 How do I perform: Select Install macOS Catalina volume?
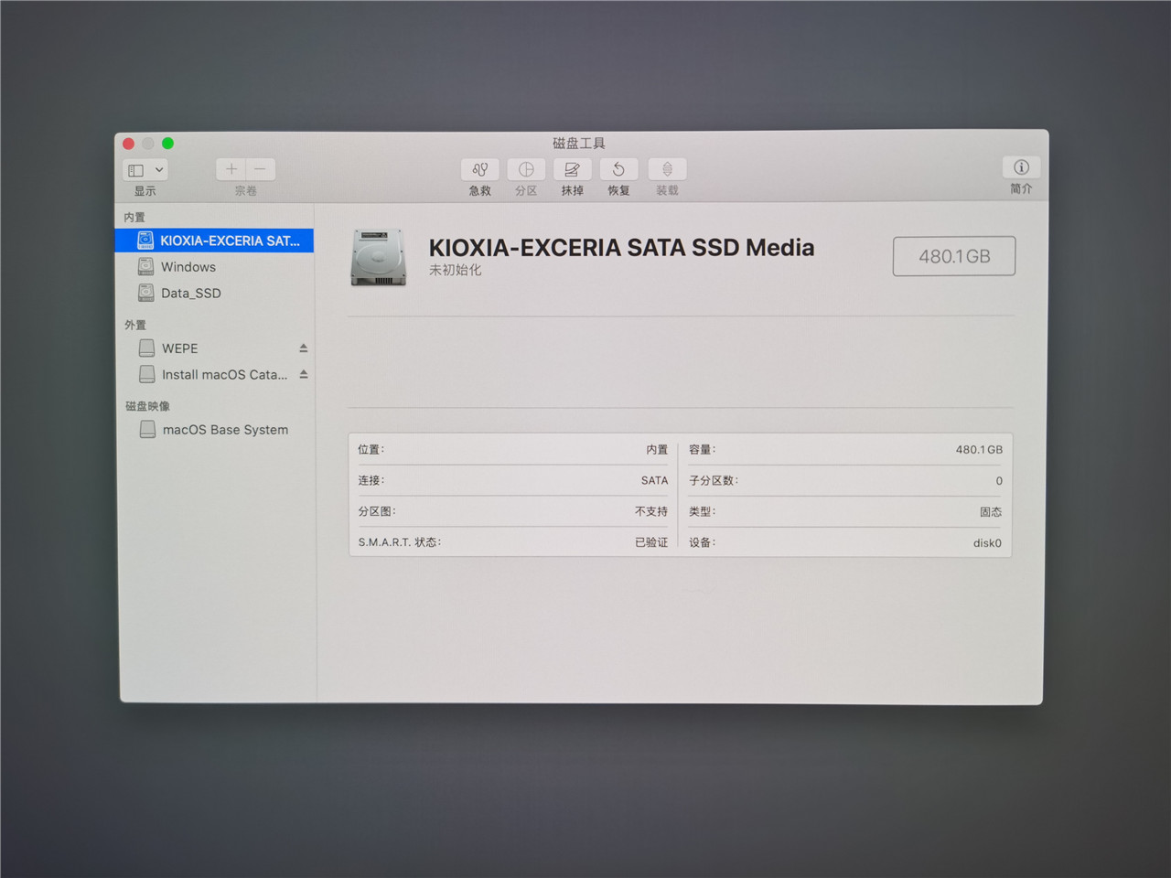223,375
